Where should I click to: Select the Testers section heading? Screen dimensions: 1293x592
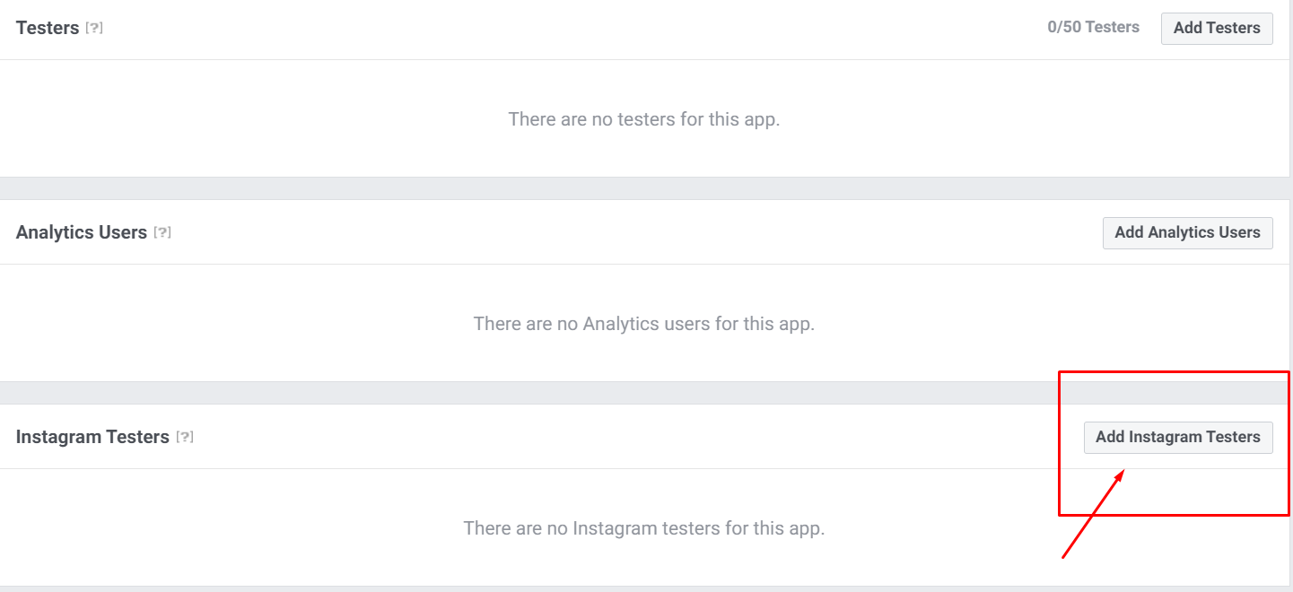point(48,28)
